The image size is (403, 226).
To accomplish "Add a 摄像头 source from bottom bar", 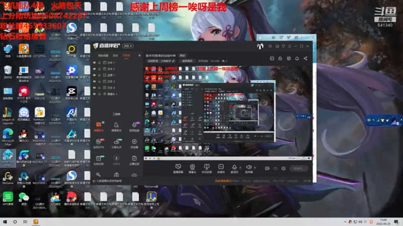I will 192,169.
